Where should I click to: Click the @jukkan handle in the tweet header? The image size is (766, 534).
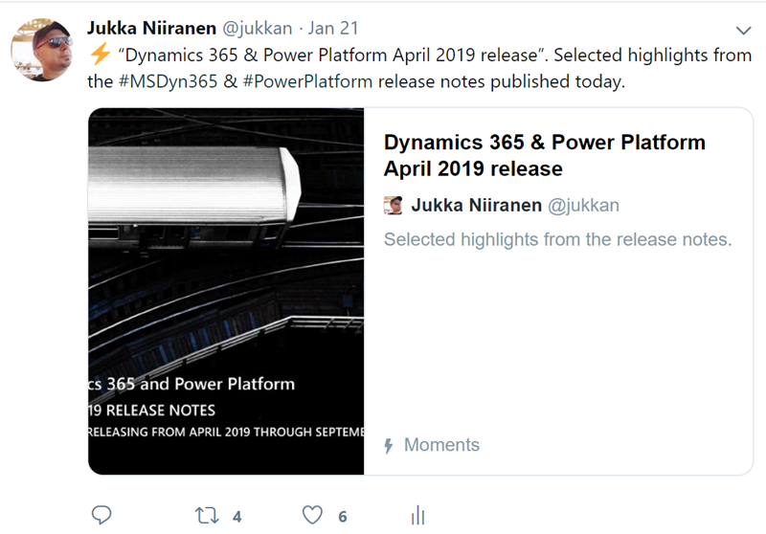click(x=258, y=29)
